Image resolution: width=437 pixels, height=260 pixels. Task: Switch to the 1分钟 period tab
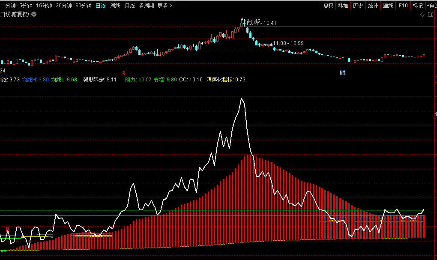(9, 6)
